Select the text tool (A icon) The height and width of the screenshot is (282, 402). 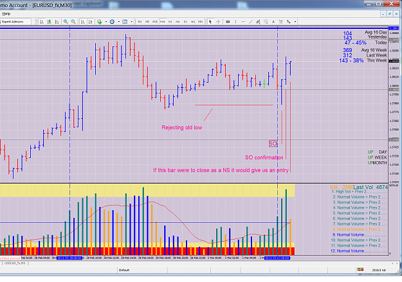[273, 22]
